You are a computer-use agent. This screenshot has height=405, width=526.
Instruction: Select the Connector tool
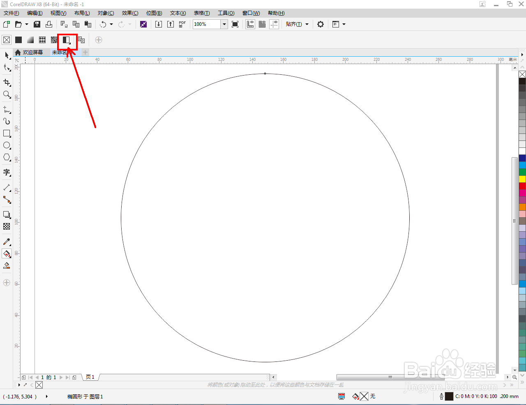(x=7, y=200)
